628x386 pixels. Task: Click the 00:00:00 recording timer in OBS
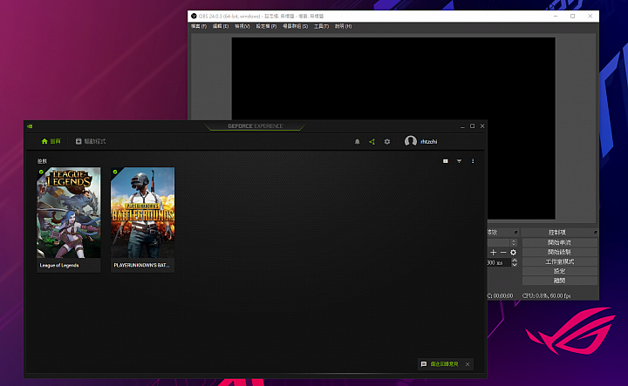pyautogui.click(x=502, y=296)
